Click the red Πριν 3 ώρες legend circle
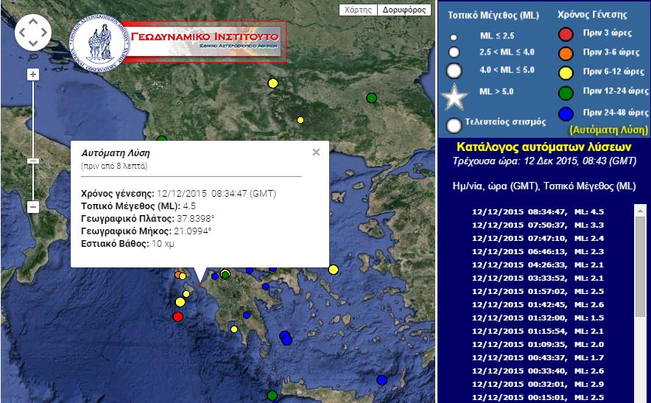The width and height of the screenshot is (651, 403). tap(566, 33)
